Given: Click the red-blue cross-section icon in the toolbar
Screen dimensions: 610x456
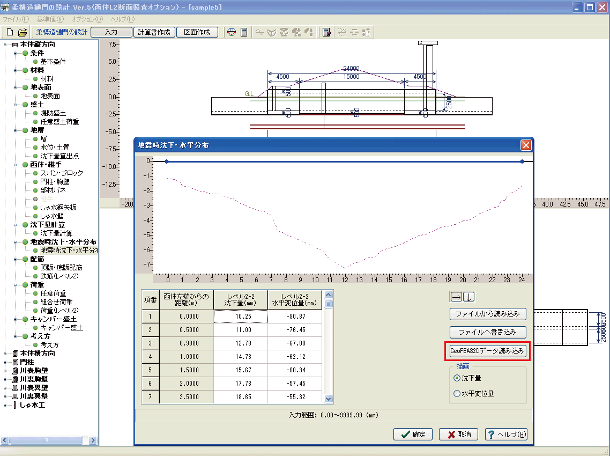Looking at the screenshot, I should [x=232, y=32].
